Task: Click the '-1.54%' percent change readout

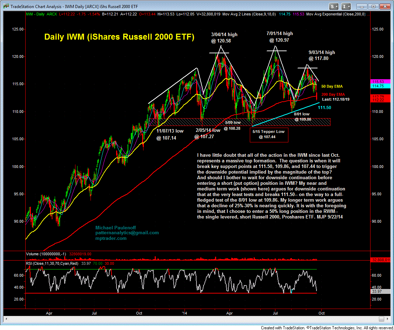Action: [95, 14]
